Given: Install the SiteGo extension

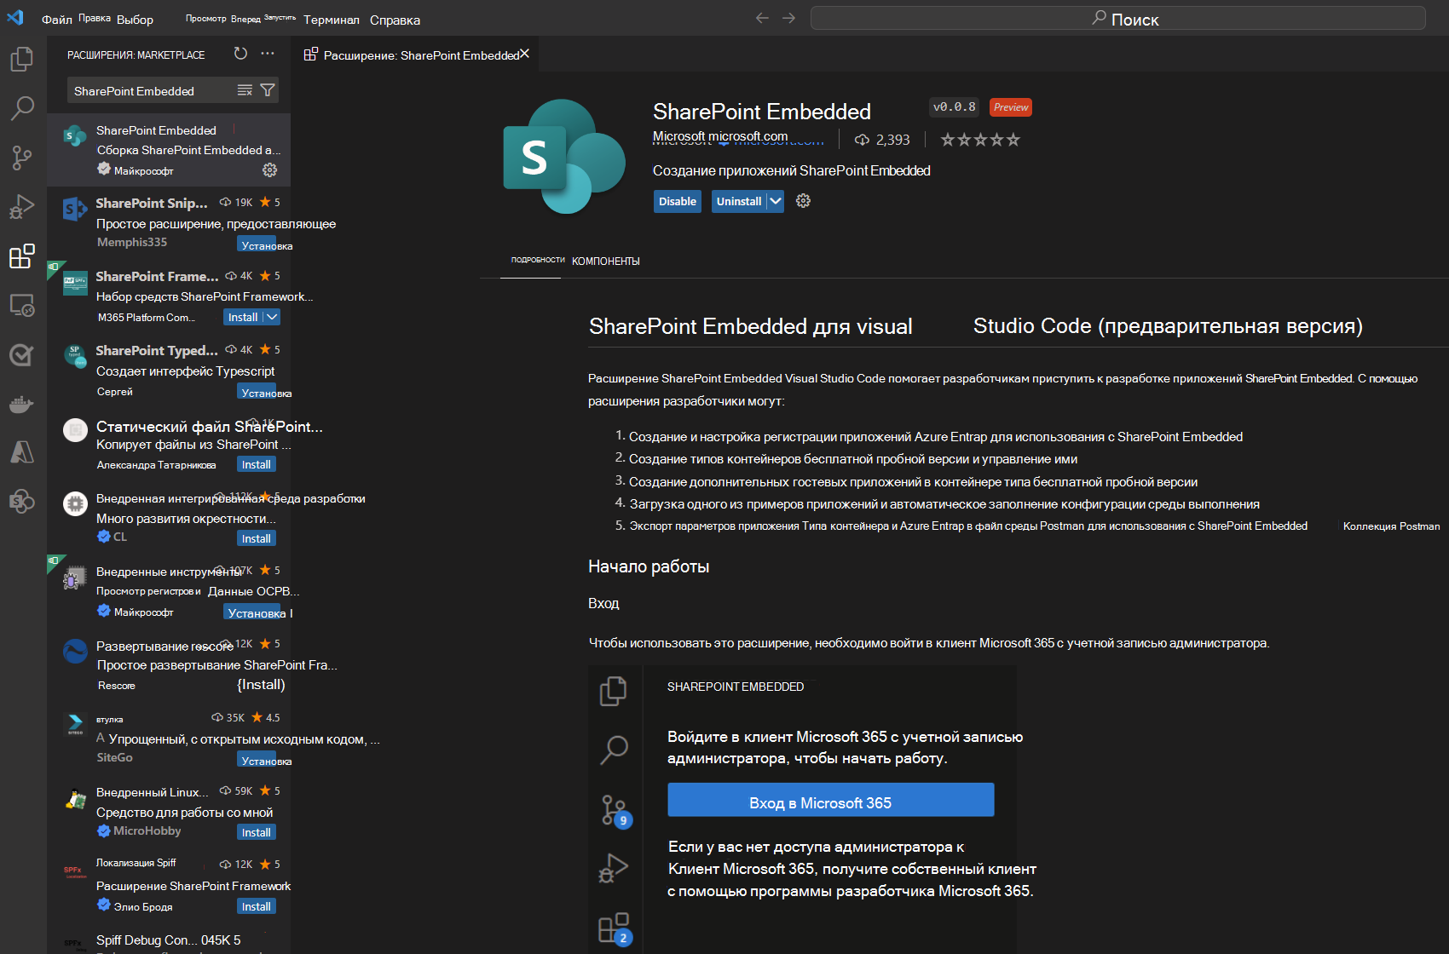Looking at the screenshot, I should click(x=257, y=760).
